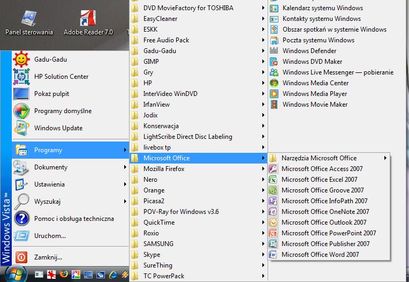Screen dimensions: 409x282
Task: Click the Windows DVD Maker icon
Action: coord(274,61)
